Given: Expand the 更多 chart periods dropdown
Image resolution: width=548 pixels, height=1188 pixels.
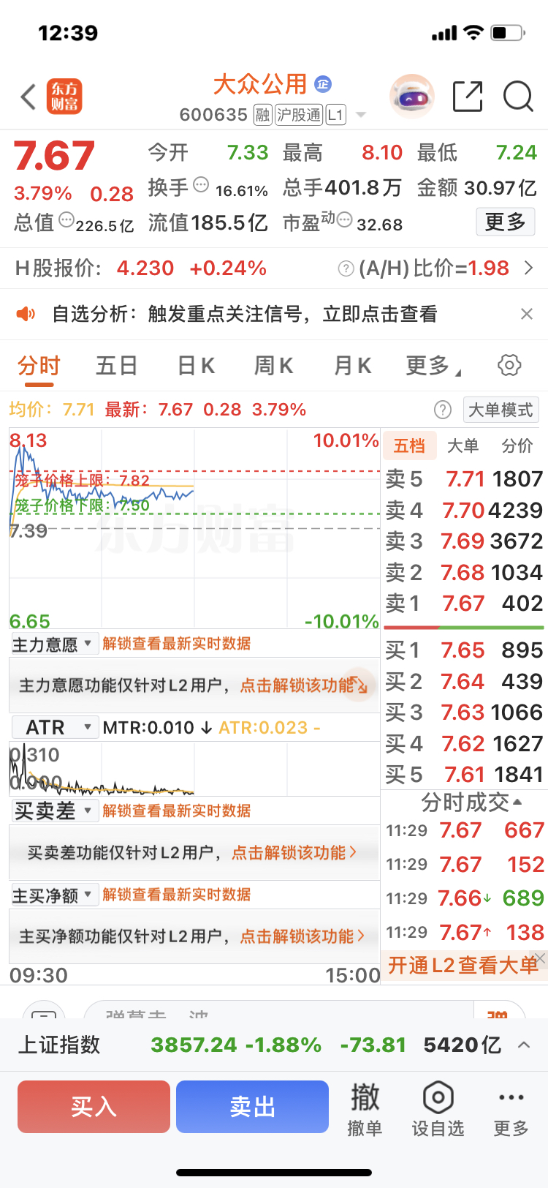Looking at the screenshot, I should pyautogui.click(x=433, y=365).
